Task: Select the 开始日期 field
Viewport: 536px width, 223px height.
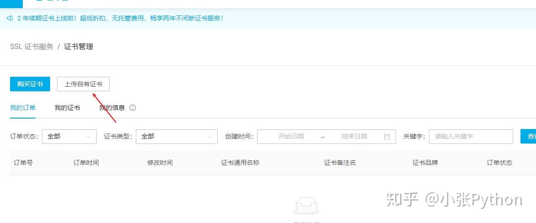Action: (x=291, y=137)
